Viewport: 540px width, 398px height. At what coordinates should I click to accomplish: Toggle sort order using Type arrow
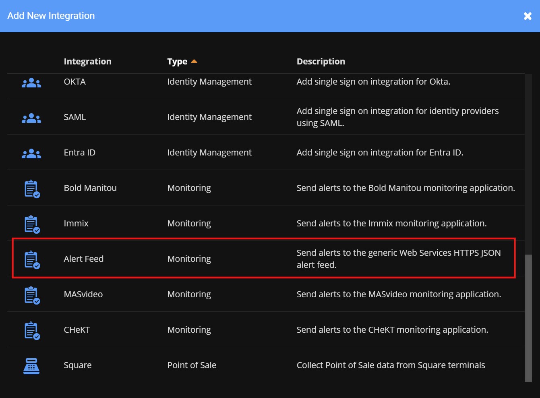coord(194,61)
